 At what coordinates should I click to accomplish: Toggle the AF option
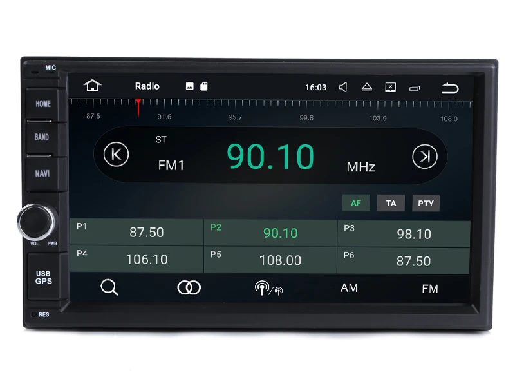(x=356, y=203)
